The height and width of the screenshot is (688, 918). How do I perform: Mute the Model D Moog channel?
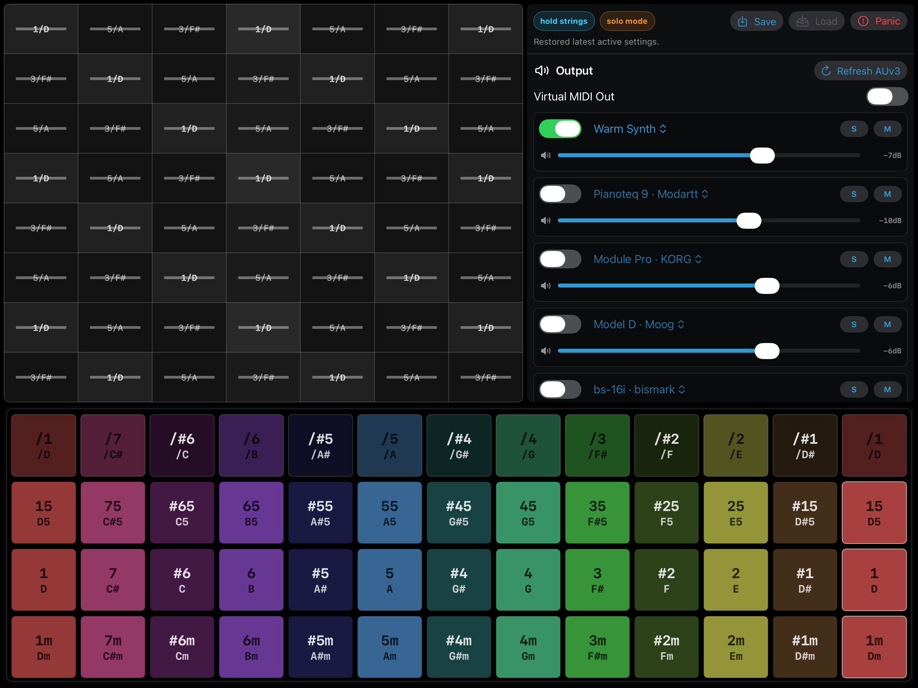point(887,325)
